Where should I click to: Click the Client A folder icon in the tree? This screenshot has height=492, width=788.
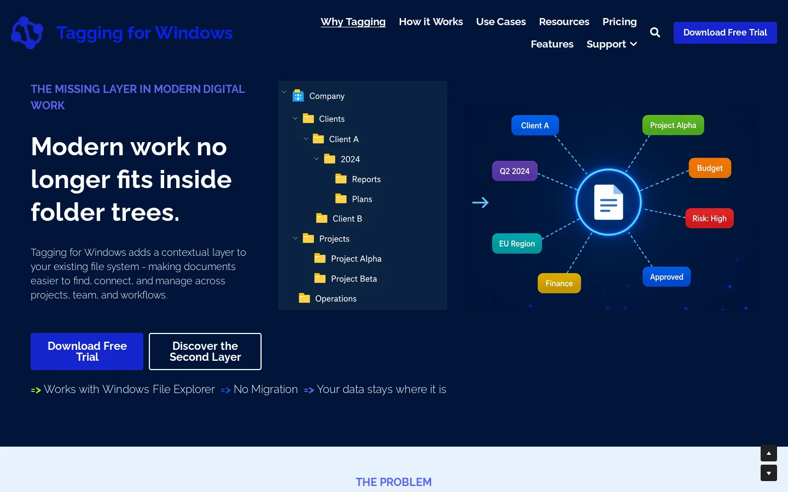point(318,139)
